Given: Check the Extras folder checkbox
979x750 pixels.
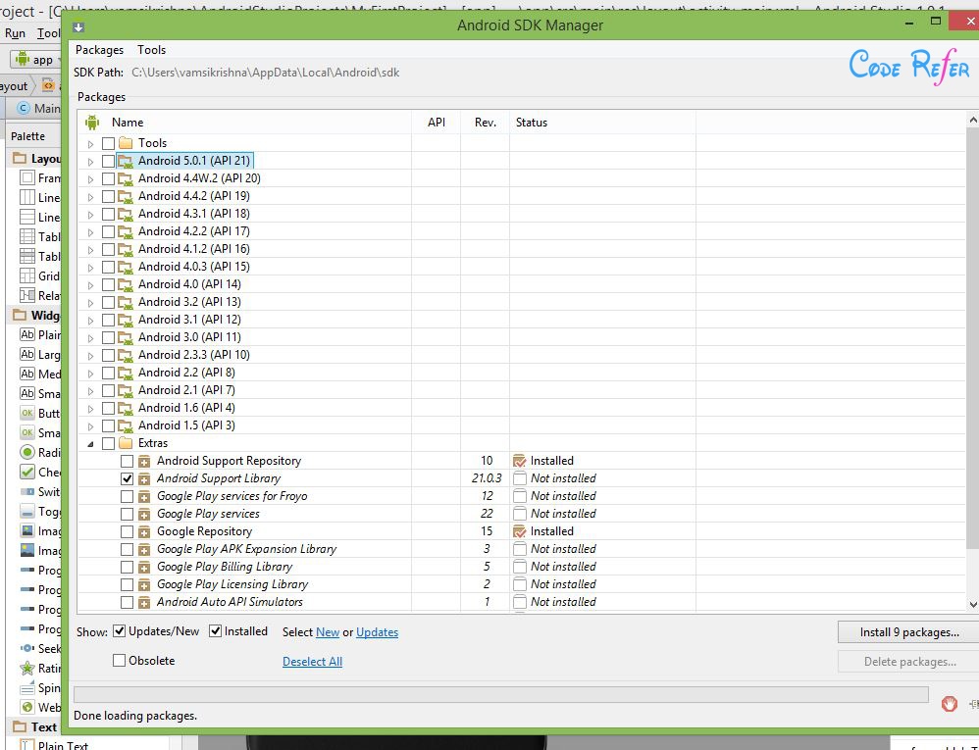Looking at the screenshot, I should pyautogui.click(x=108, y=444).
